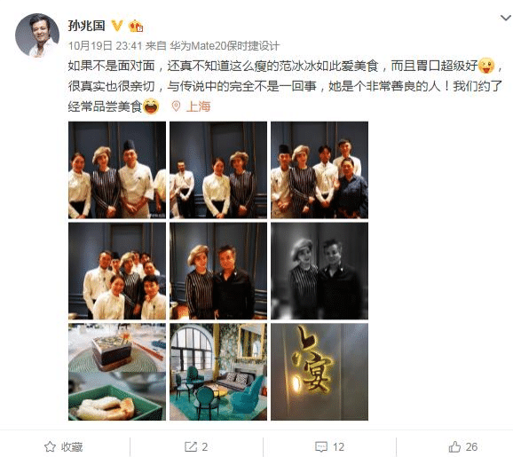Open the 孙兆国 username link
The image size is (513, 457).
point(86,26)
